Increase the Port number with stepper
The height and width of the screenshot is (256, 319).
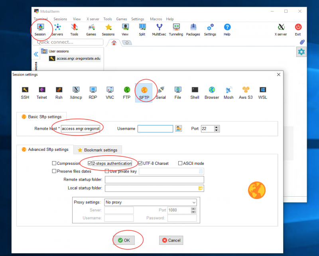click(x=217, y=127)
